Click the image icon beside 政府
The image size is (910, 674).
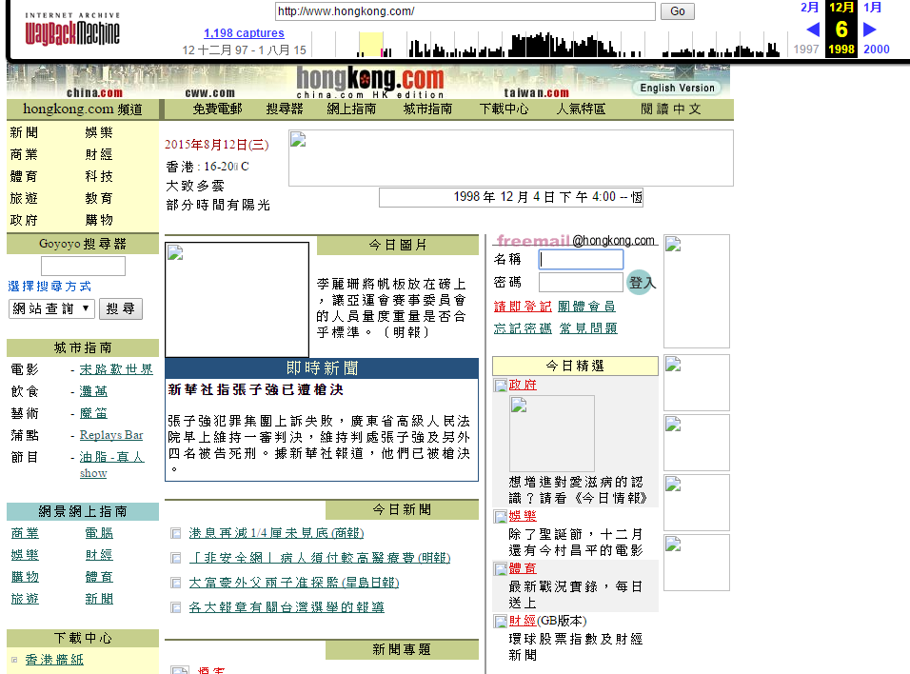(501, 386)
